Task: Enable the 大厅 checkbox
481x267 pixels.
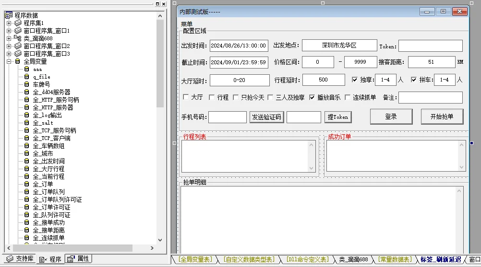Action: (186, 97)
